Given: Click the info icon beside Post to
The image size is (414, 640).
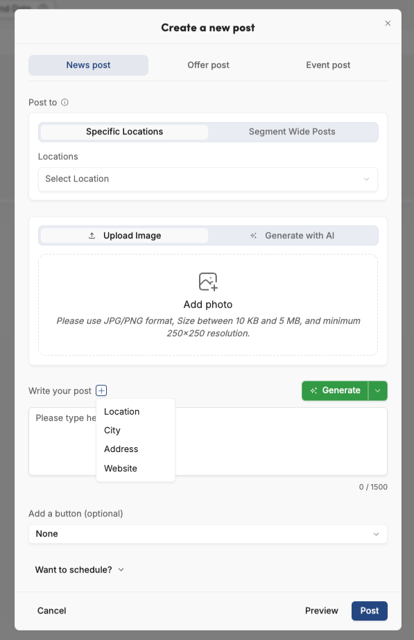Looking at the screenshot, I should 64,103.
